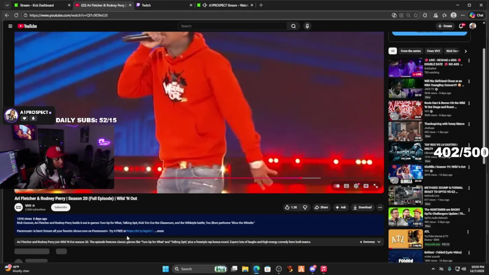Screen dimensions: 489x275
Task: Open Microsoft Store from the taskbar
Action: coord(267,269)
